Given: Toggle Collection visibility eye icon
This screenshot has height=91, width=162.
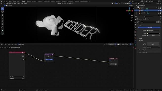Looking at the screenshot, I should 158,7.
